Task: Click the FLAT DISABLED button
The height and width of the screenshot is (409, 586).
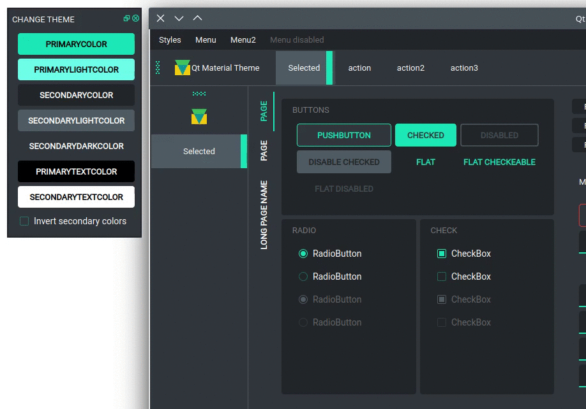Action: [x=344, y=189]
